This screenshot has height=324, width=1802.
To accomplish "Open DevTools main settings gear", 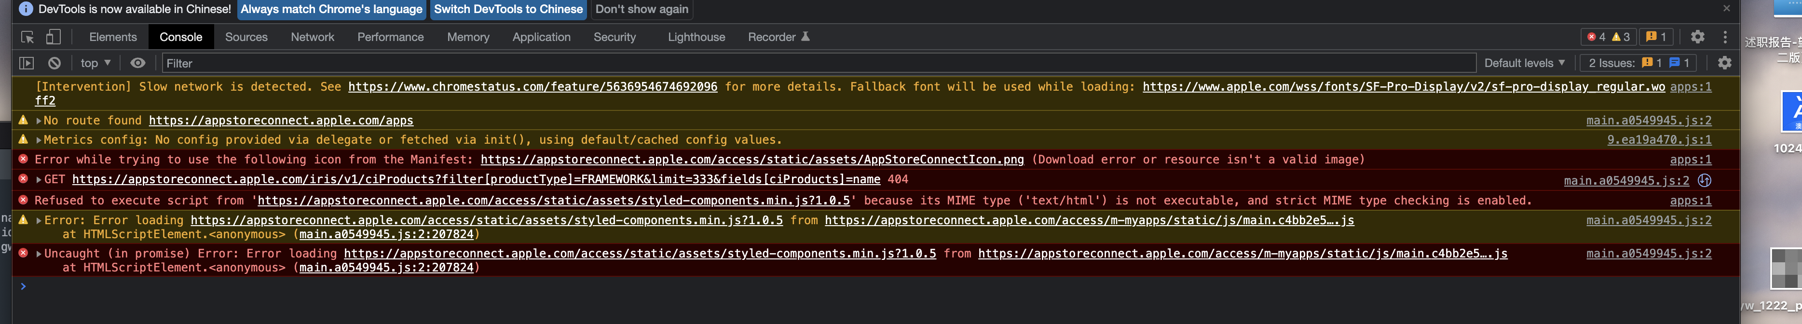I will click(1697, 37).
